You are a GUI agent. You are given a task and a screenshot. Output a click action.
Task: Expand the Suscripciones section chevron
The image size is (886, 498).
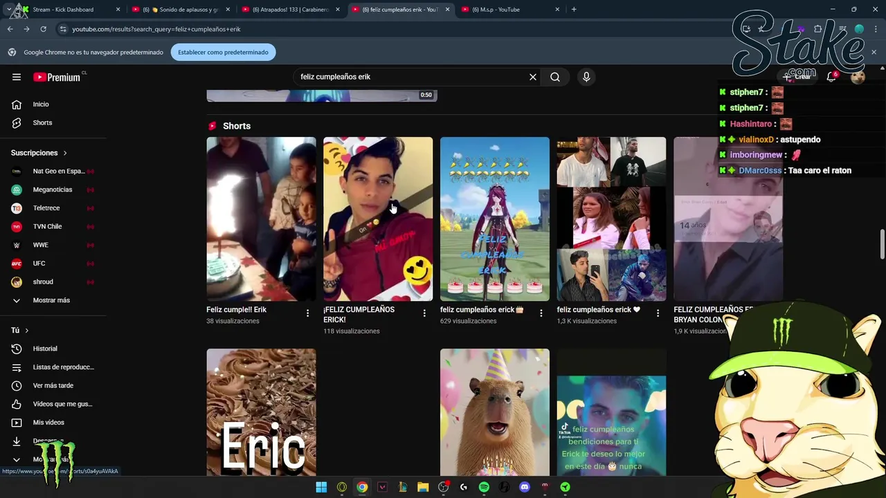pos(65,153)
